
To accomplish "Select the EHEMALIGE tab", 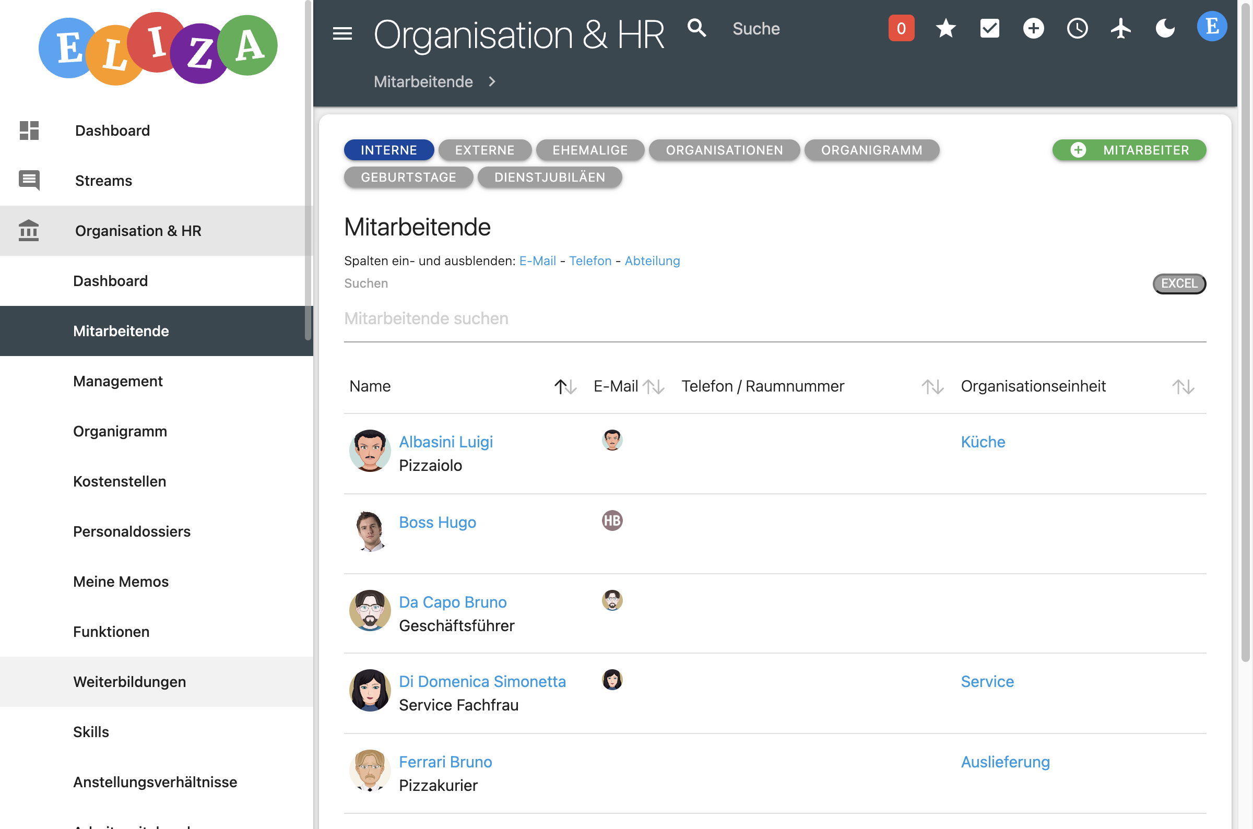I will 590,150.
